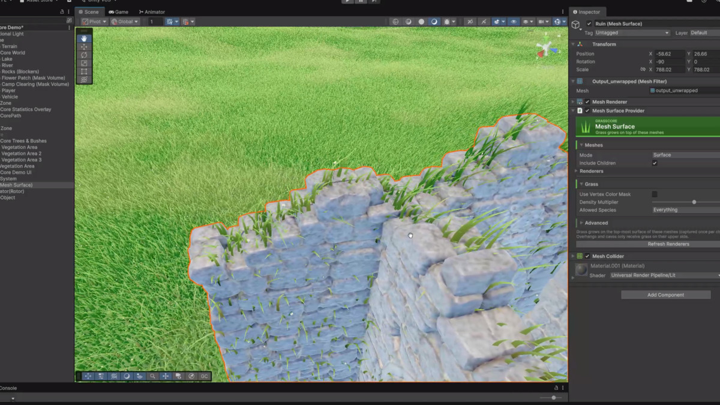Collapse the Grass section
Viewport: 720px width, 405px height.
click(581, 184)
